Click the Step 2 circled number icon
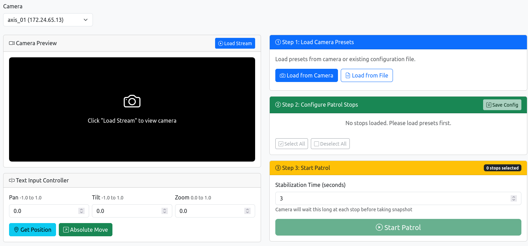Screen dimensions: 528x246 278,105
